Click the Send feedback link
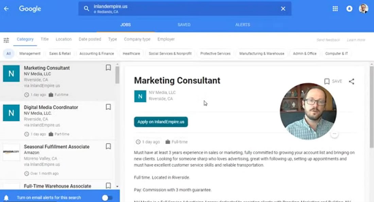 point(328,40)
